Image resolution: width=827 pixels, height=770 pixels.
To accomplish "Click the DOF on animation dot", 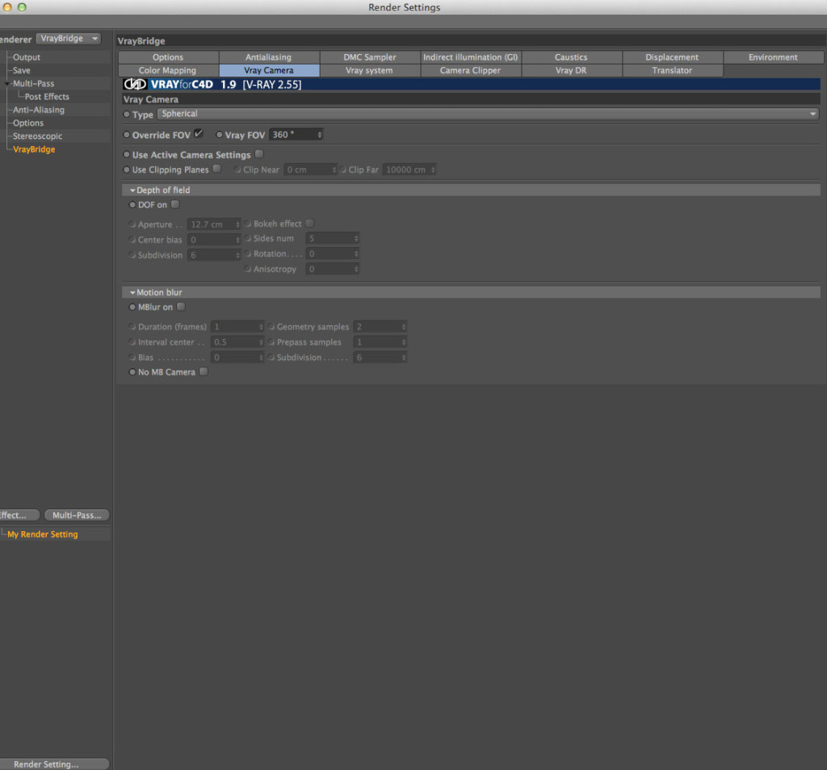I will (132, 204).
